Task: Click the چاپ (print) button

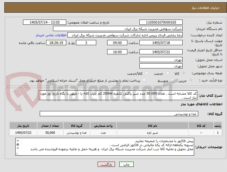Action: coord(126,164)
